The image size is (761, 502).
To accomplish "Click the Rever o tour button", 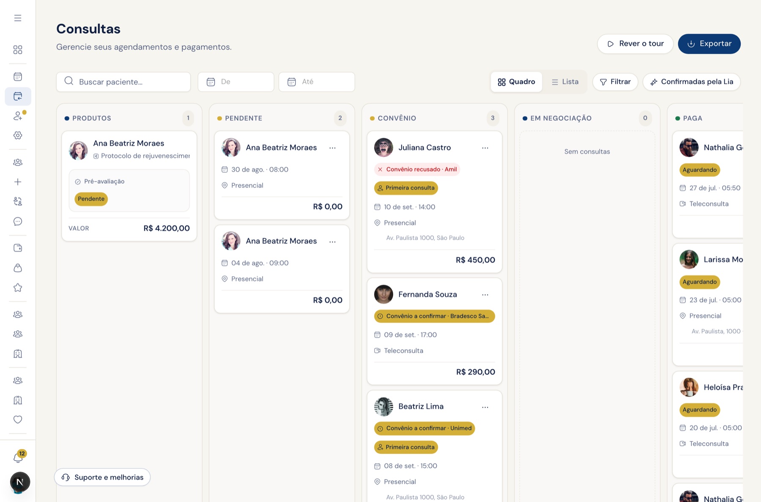I will [x=635, y=44].
